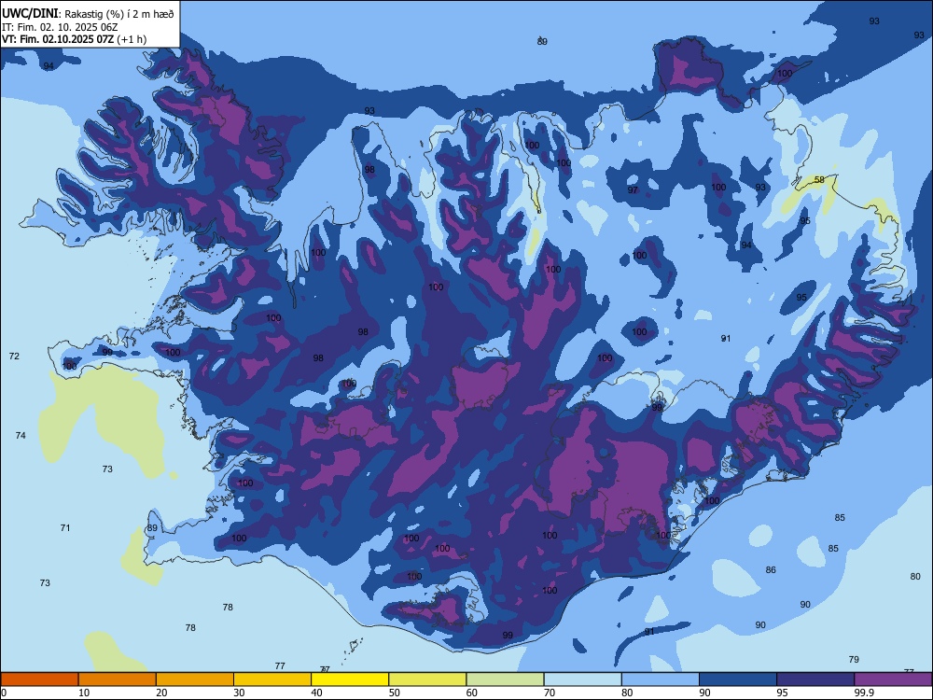This screenshot has width=933, height=700.
Task: Click the 20-30 amber legend swatch
Action: pos(195,679)
